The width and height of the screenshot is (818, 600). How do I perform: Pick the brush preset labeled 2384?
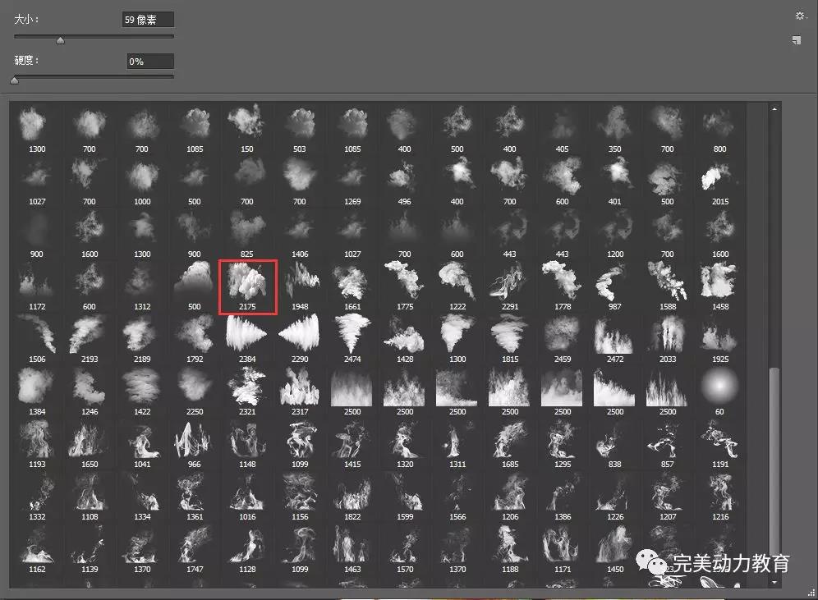(x=247, y=335)
